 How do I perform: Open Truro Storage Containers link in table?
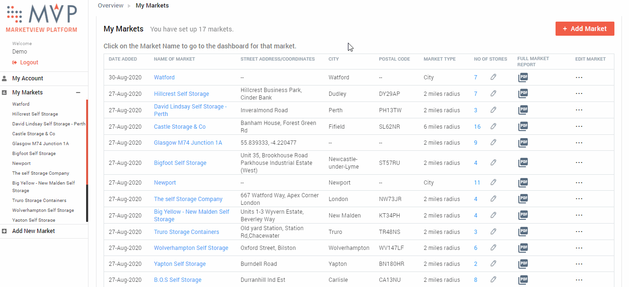click(186, 232)
